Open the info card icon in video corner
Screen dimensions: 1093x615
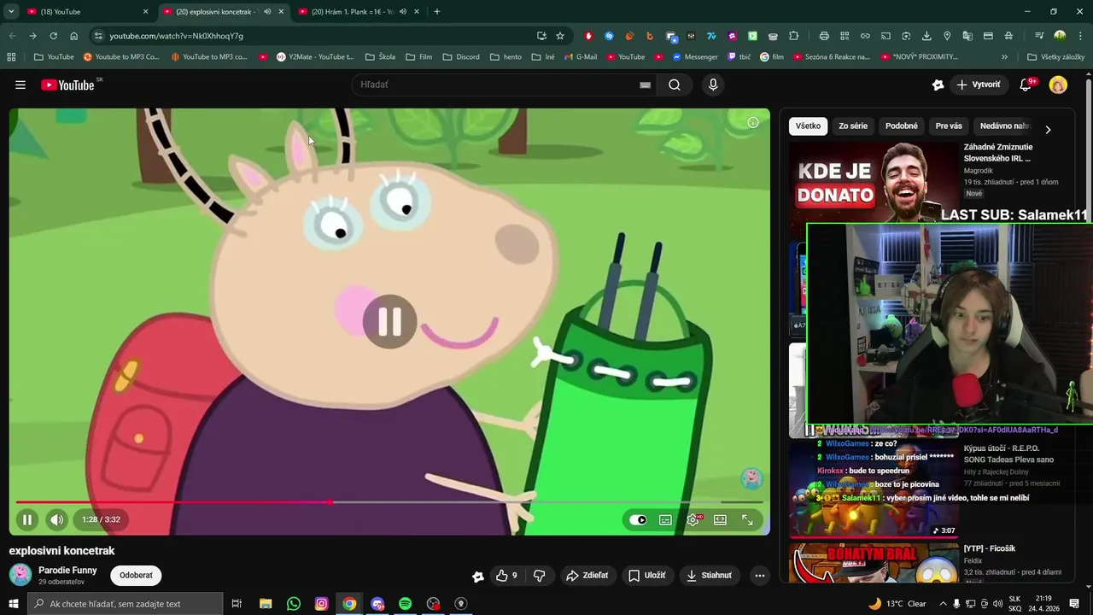(753, 122)
